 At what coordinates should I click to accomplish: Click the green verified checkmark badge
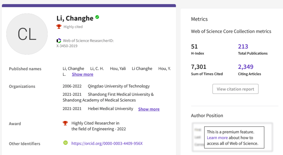pos(97,17)
